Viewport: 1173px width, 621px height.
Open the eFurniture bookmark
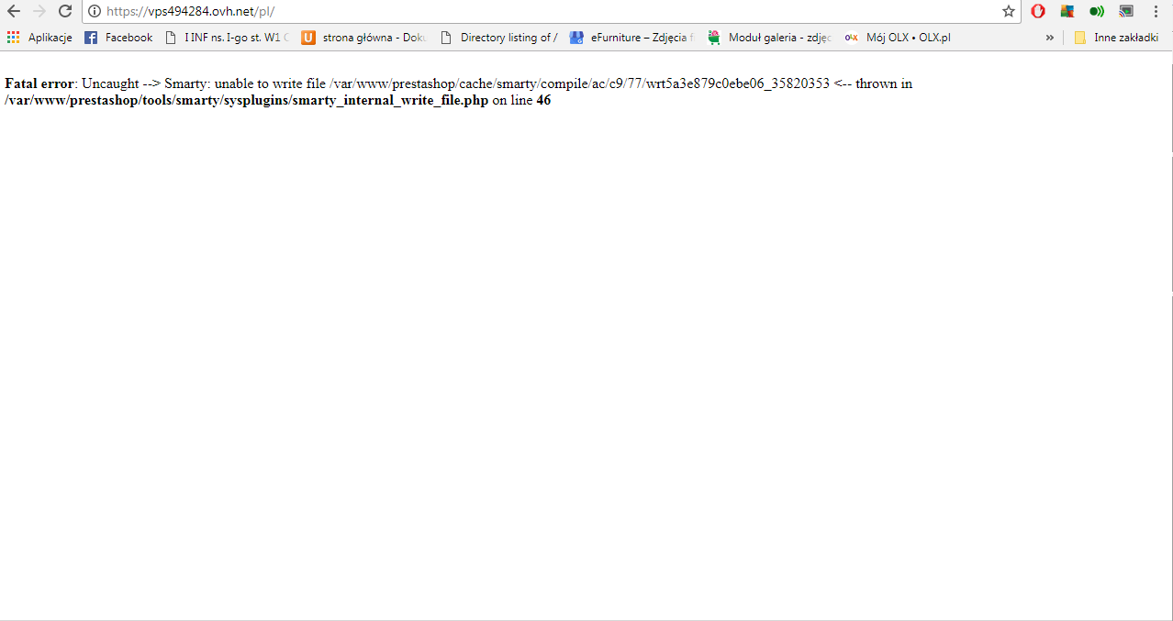coord(632,38)
